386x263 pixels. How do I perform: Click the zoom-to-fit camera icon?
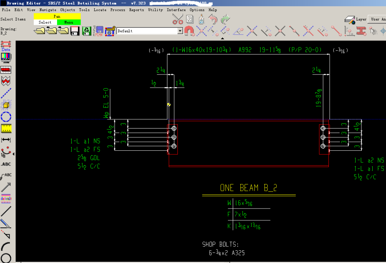(x=110, y=31)
